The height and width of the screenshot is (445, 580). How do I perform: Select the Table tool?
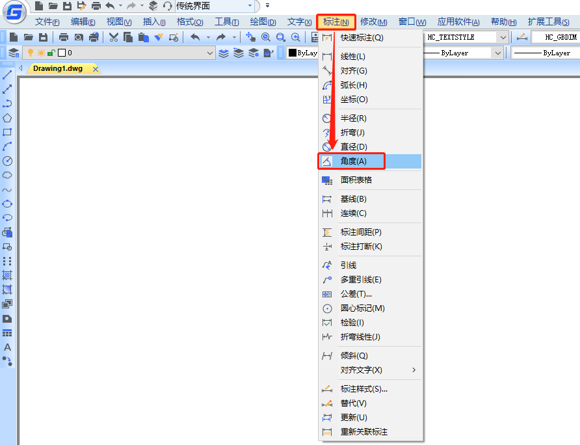[7, 333]
